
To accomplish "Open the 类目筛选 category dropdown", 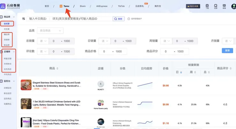I will point(50,31).
